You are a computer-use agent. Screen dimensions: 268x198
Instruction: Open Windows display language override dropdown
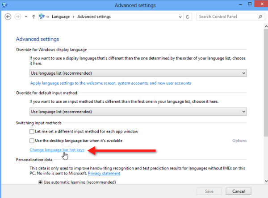pyautogui.click(x=138, y=73)
